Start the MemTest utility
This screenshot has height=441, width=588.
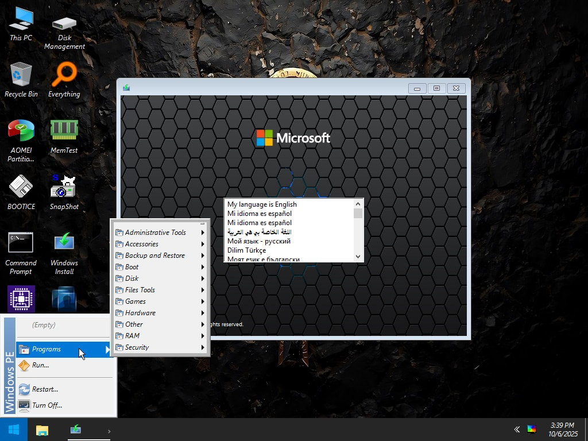pyautogui.click(x=63, y=129)
